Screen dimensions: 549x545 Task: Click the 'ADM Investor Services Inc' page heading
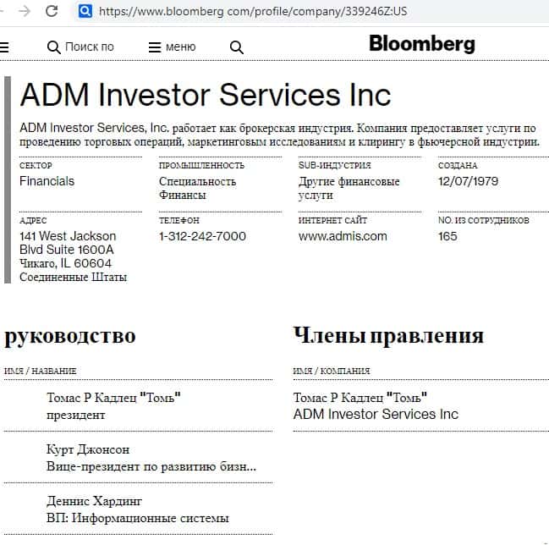click(206, 95)
